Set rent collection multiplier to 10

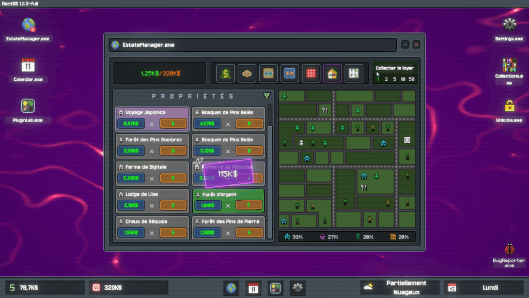(x=403, y=79)
